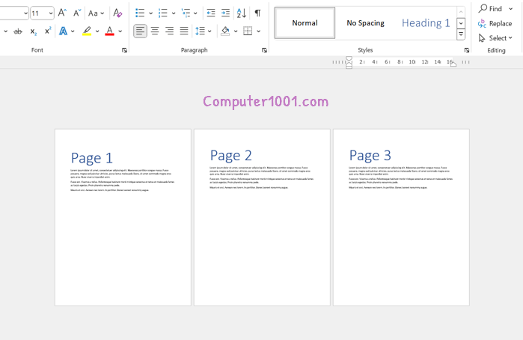This screenshot has width=523, height=340.
Task: Toggle superscript formatting
Action: (x=48, y=31)
